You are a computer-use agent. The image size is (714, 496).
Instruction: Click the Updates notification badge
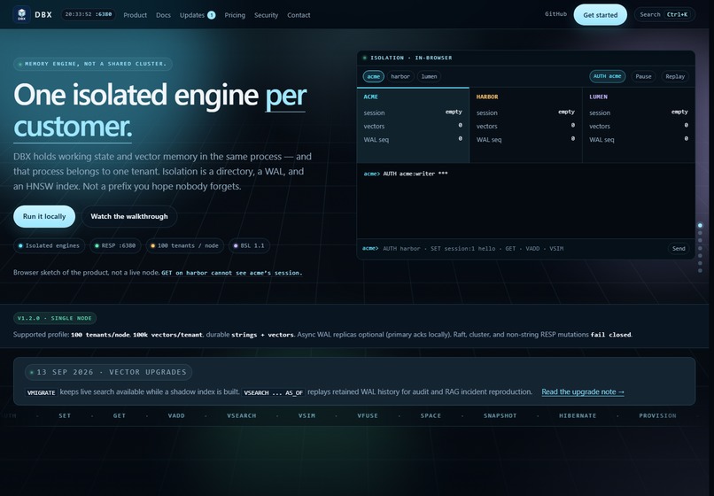click(212, 15)
